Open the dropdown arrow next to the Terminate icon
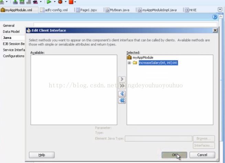Viewport: 225px width, 163px height. pyautogui.click(x=75, y=2)
